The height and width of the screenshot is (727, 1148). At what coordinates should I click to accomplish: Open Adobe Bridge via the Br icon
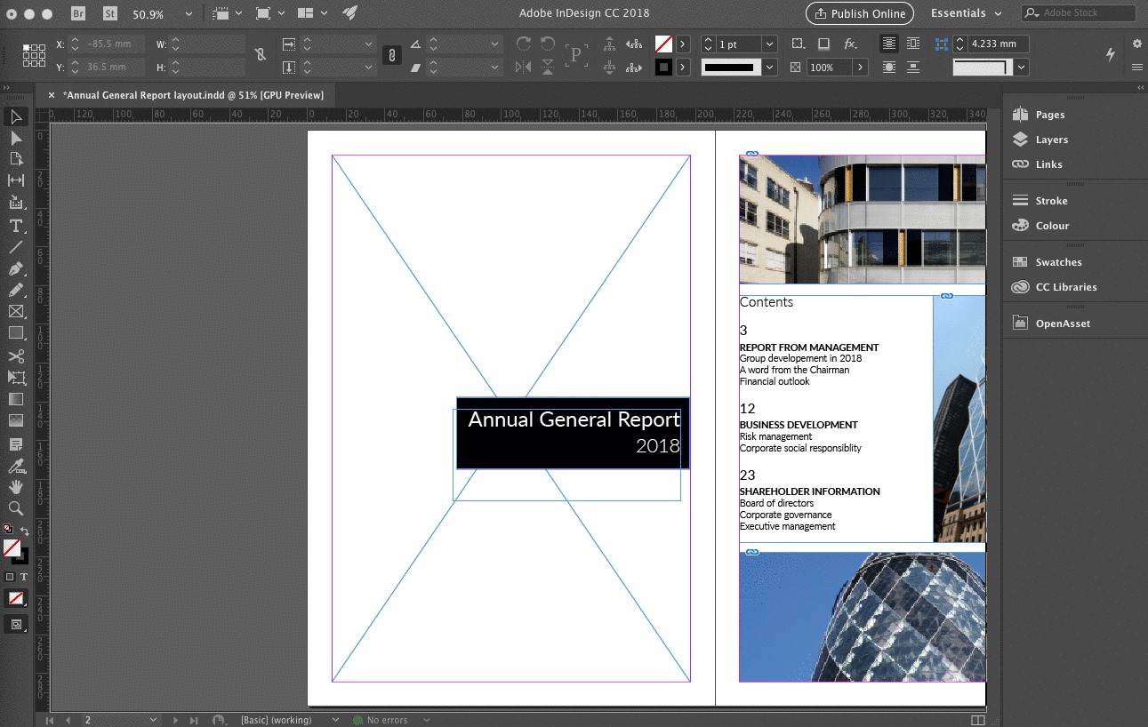tap(79, 13)
